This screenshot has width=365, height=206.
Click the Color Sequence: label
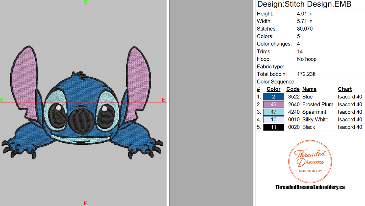tap(276, 82)
